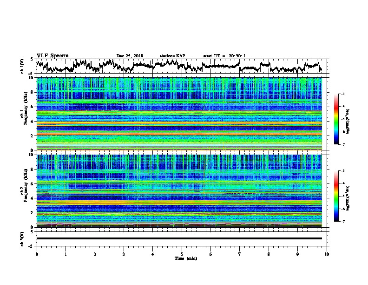The width and height of the screenshot is (368, 285).
Task: Click the "ch.3(V)" axis label
Action: coord(22,239)
